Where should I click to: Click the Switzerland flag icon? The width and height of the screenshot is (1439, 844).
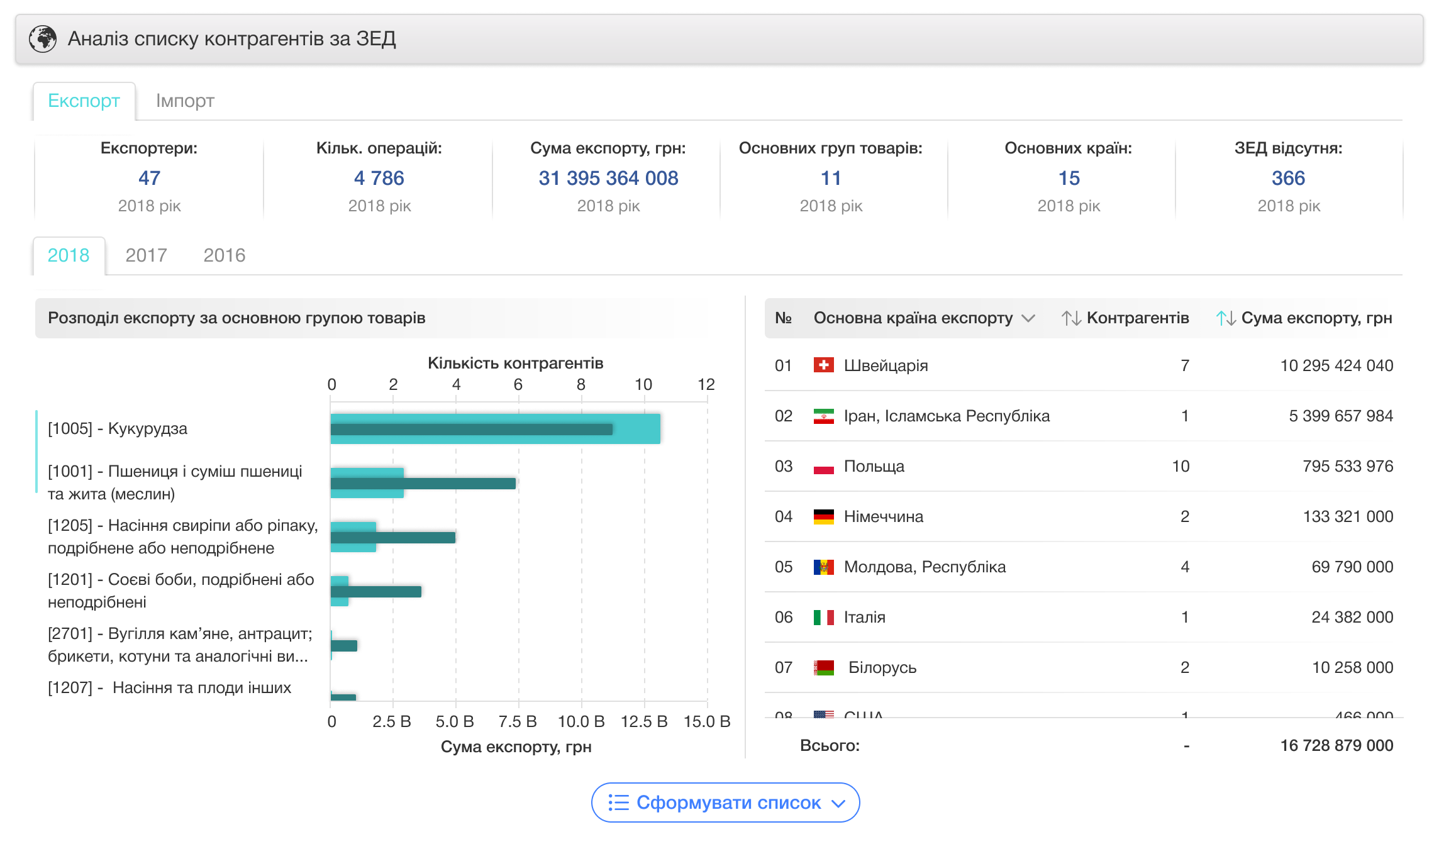click(823, 365)
